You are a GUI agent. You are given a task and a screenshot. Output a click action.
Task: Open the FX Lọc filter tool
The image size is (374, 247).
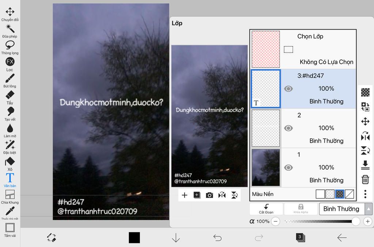pyautogui.click(x=10, y=64)
